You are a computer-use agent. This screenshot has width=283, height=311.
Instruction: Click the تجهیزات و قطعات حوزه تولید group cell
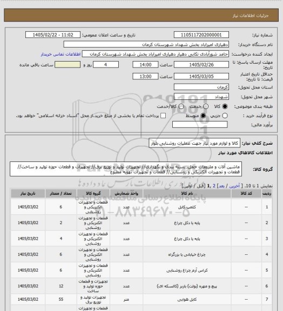pyautogui.click(x=93, y=286)
